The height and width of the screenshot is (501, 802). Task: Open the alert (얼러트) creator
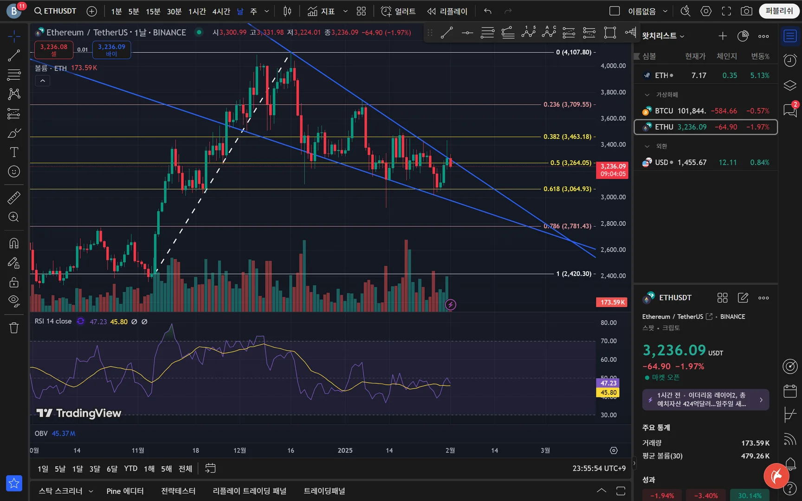click(398, 11)
